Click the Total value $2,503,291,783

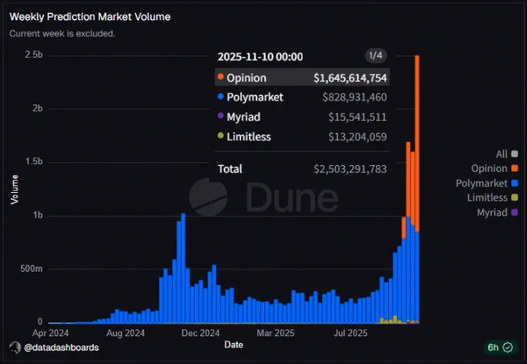pos(350,169)
